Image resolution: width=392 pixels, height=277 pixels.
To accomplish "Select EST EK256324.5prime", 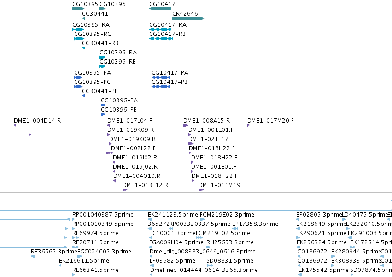I will click(322, 243).
